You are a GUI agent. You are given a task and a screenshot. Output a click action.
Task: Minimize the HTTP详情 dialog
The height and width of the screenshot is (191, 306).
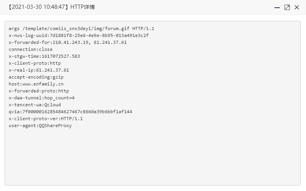277,8
